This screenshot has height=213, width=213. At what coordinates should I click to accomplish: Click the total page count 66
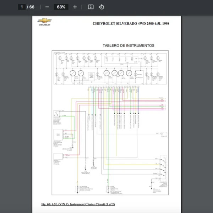[32, 7]
